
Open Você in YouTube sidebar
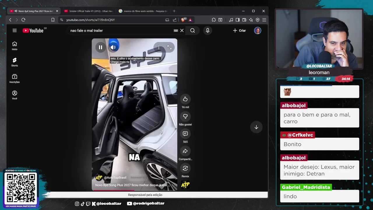15,95
